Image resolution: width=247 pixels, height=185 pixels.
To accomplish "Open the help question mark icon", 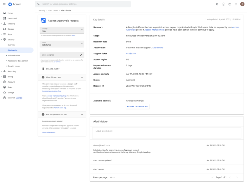I will (x=230, y=4).
